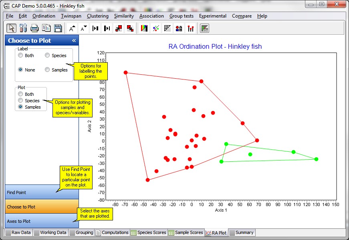Screen dimensions: 349x240
Task: Open the Ordination menu
Action: point(44,16)
